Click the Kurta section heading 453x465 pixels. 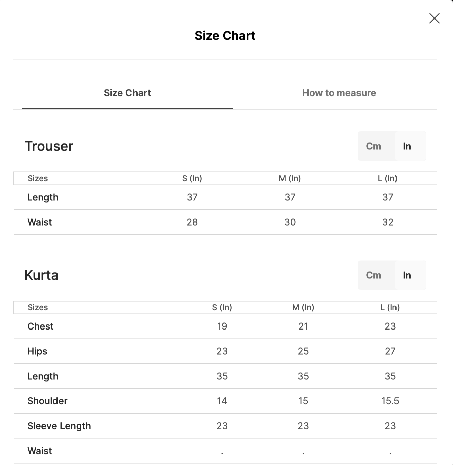tap(41, 275)
